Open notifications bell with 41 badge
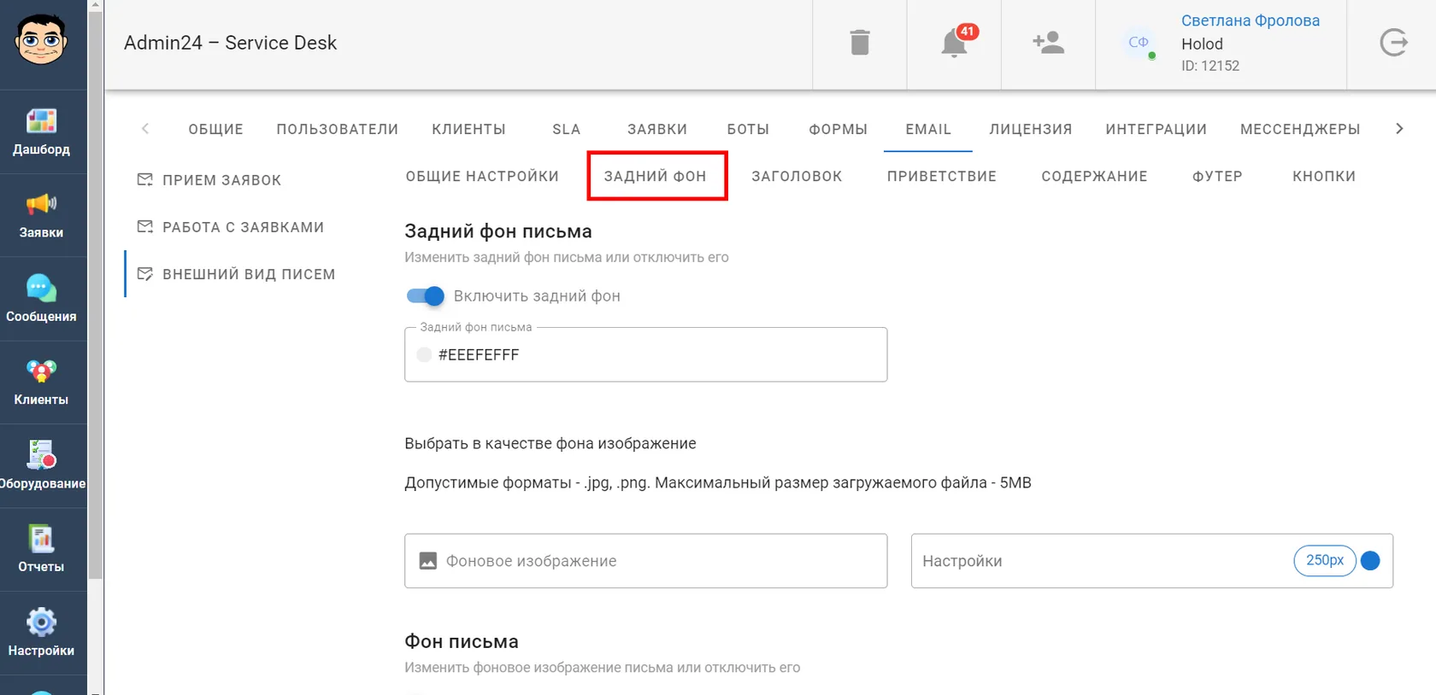Viewport: 1436px width, 695px height. (954, 43)
